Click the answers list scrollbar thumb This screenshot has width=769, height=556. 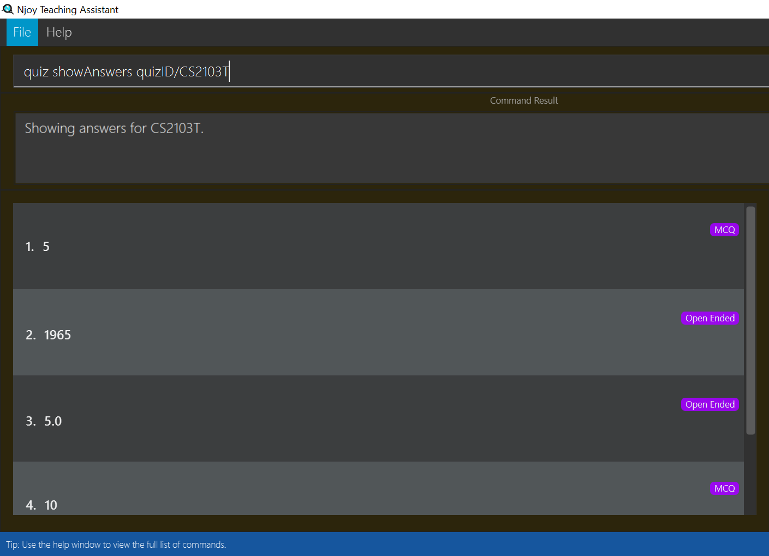pyautogui.click(x=750, y=320)
